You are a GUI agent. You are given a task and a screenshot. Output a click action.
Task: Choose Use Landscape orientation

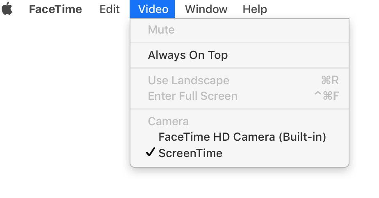click(x=240, y=80)
